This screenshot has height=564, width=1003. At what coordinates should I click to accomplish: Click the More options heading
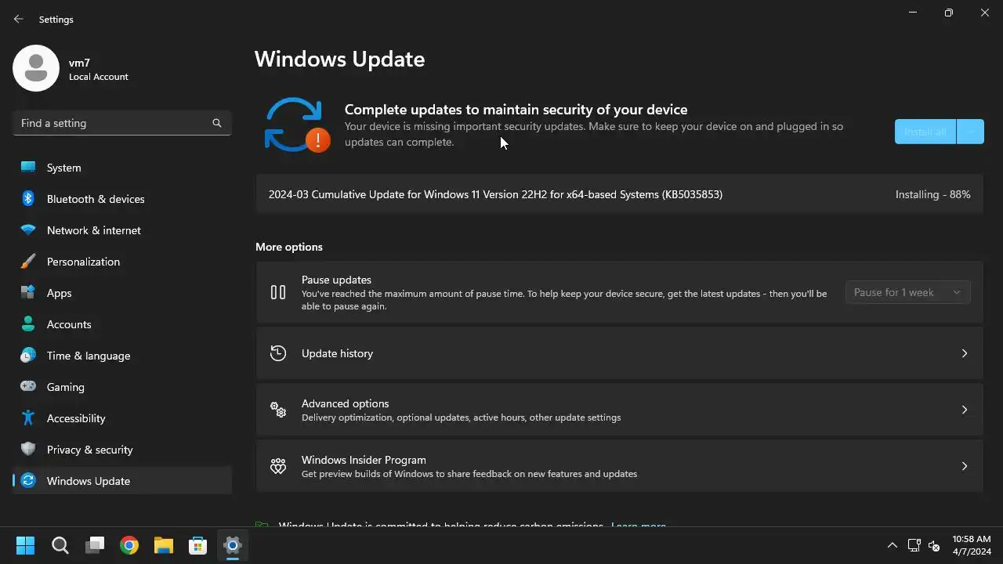(x=289, y=247)
